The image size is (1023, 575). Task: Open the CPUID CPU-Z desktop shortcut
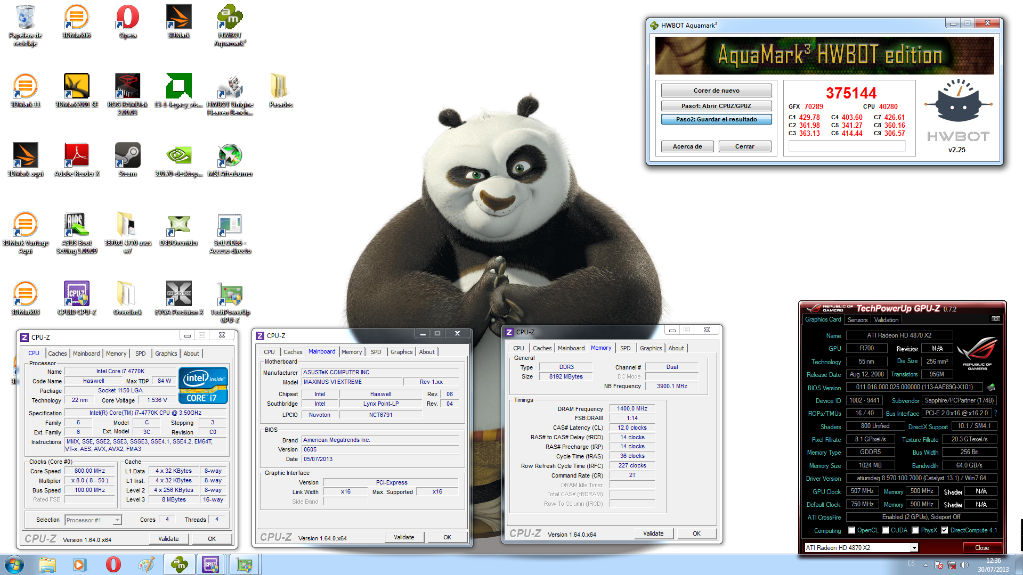tap(76, 299)
